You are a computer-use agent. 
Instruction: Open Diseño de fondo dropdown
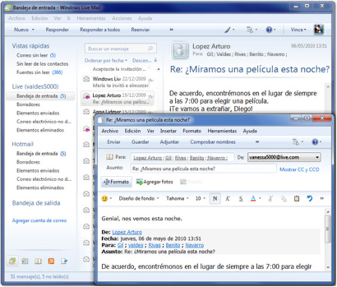pos(139,199)
